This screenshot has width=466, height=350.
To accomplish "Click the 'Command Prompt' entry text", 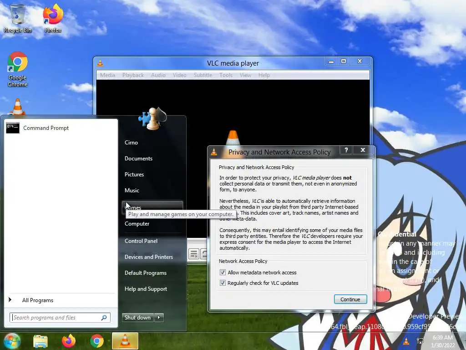I will coord(46,128).
